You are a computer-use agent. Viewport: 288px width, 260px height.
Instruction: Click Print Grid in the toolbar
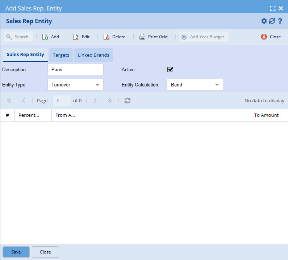(154, 37)
